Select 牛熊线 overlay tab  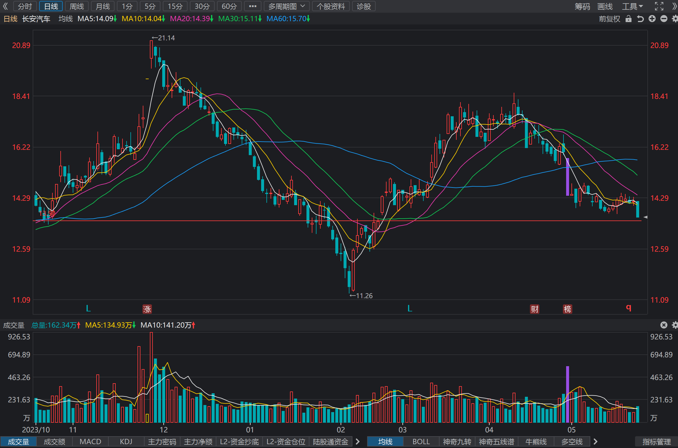(x=536, y=442)
